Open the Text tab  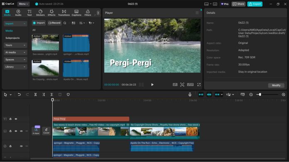pyautogui.click(x=29, y=13)
